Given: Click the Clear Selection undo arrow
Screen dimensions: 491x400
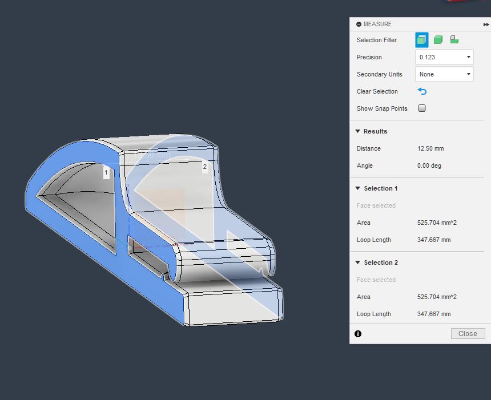Looking at the screenshot, I should click(422, 91).
